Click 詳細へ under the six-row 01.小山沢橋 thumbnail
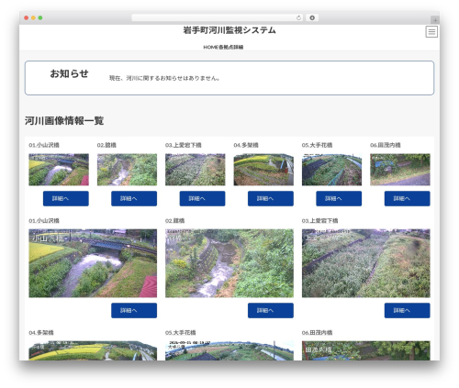The height and width of the screenshot is (388, 459). [x=66, y=199]
